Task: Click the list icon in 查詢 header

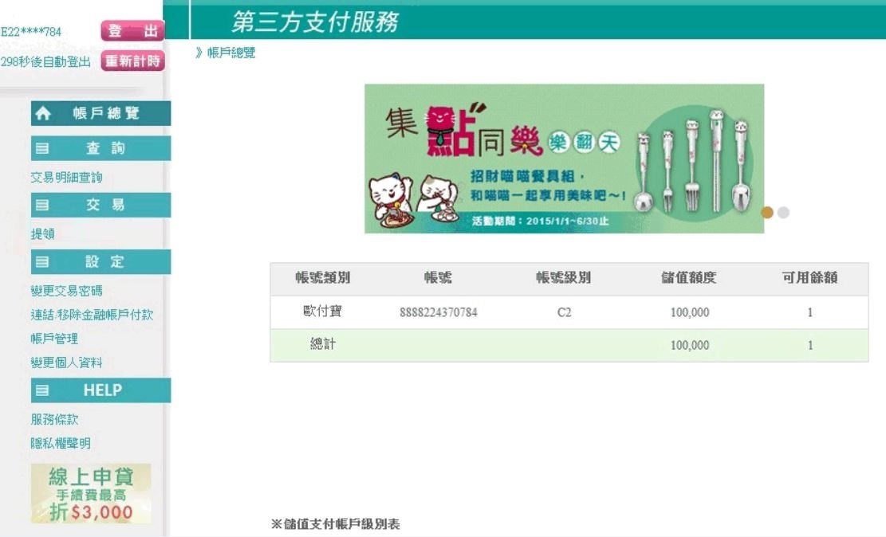Action: pyautogui.click(x=43, y=149)
